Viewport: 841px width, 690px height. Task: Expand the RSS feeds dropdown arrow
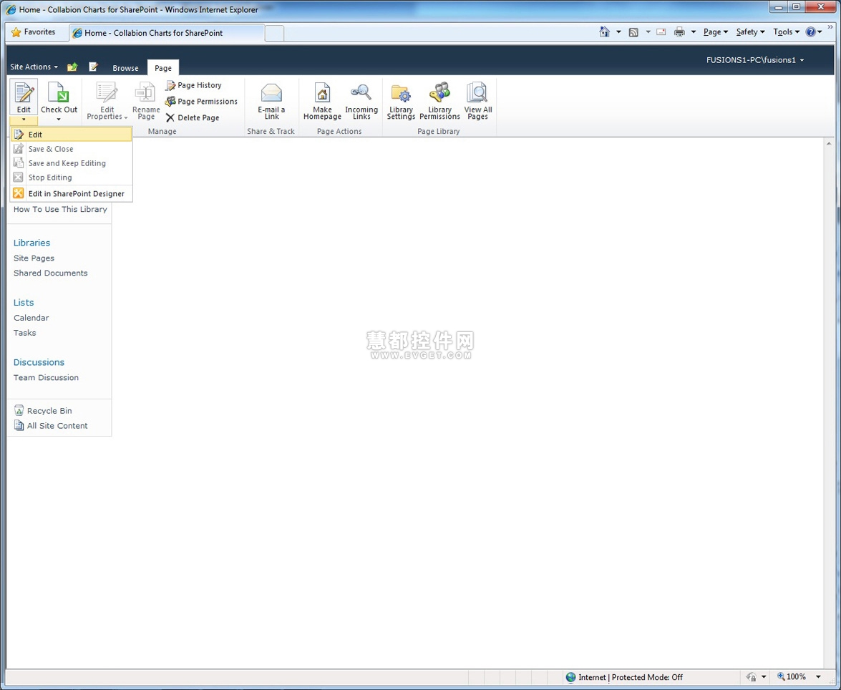click(x=648, y=32)
